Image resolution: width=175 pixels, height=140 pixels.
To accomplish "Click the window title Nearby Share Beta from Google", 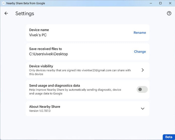I will 26,3.
